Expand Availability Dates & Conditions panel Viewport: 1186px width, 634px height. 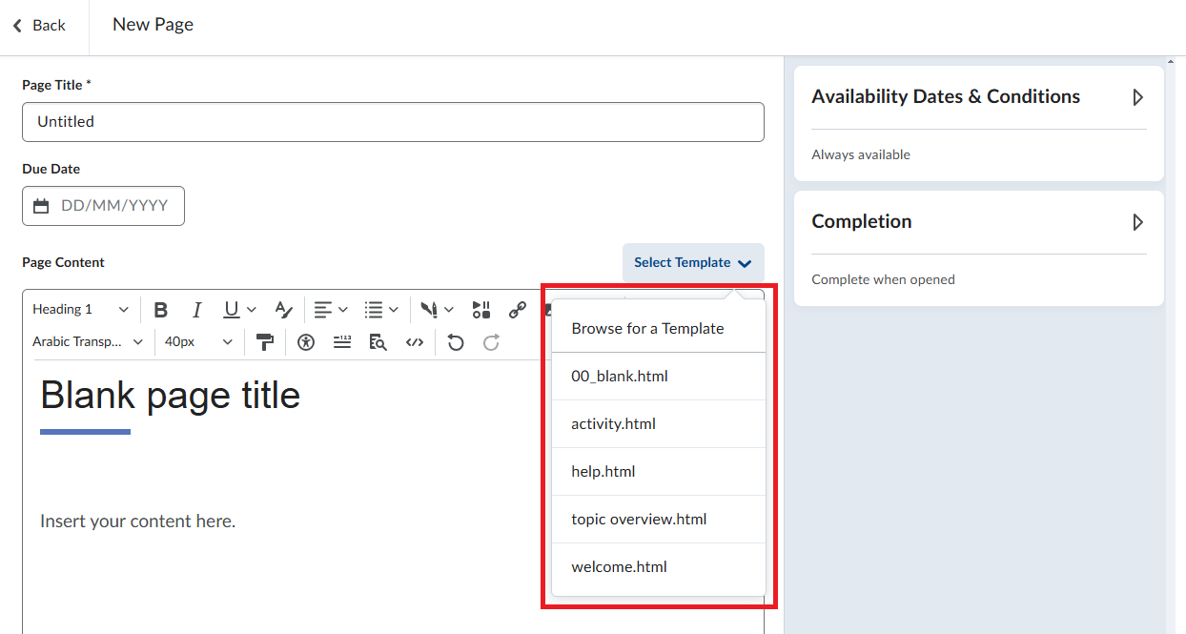(x=1136, y=97)
